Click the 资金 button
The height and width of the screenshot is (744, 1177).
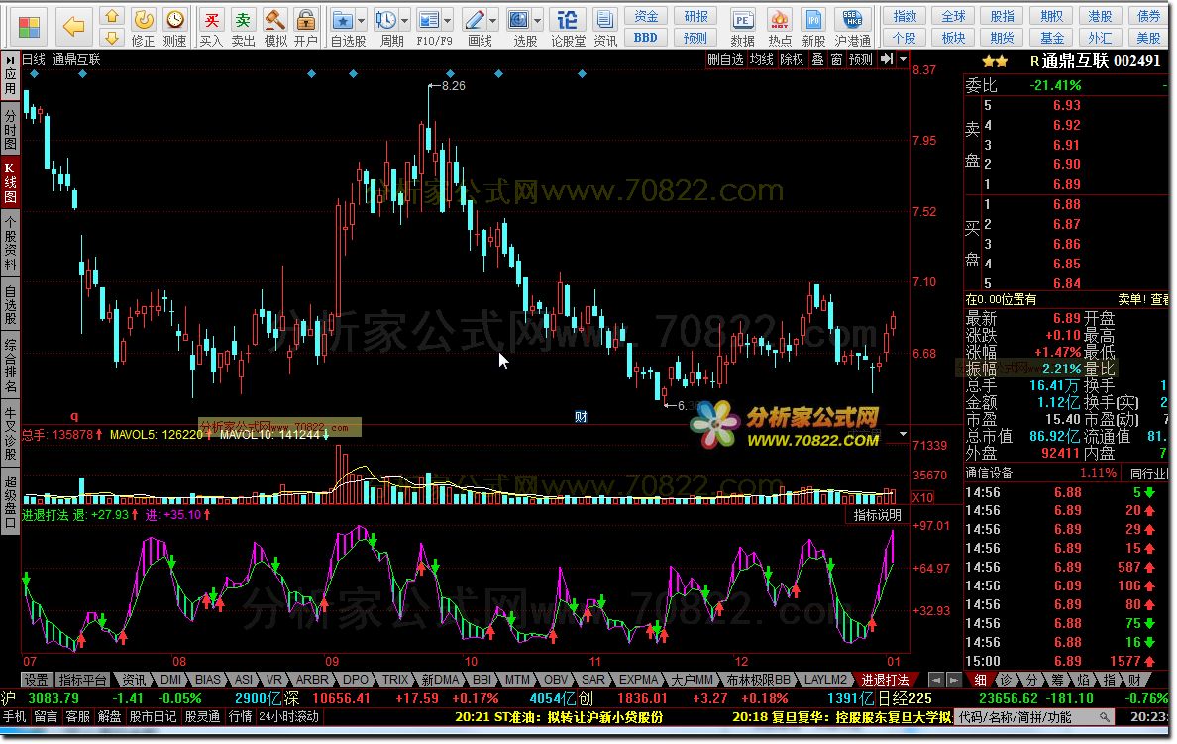pos(646,17)
